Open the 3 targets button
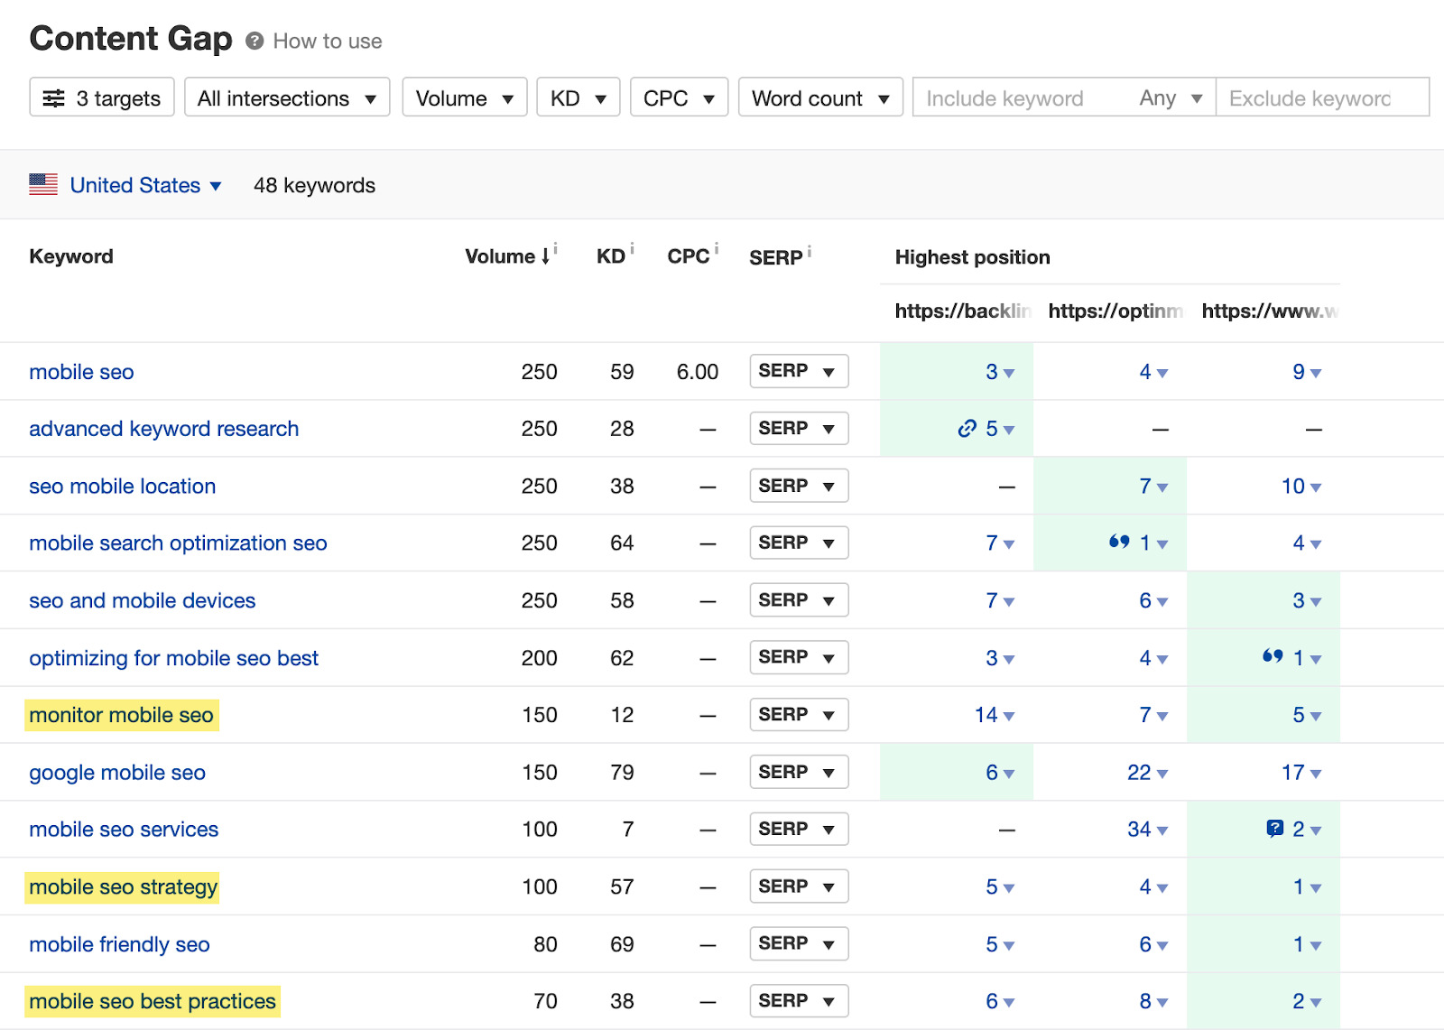Image resolution: width=1444 pixels, height=1030 pixels. pyautogui.click(x=101, y=97)
